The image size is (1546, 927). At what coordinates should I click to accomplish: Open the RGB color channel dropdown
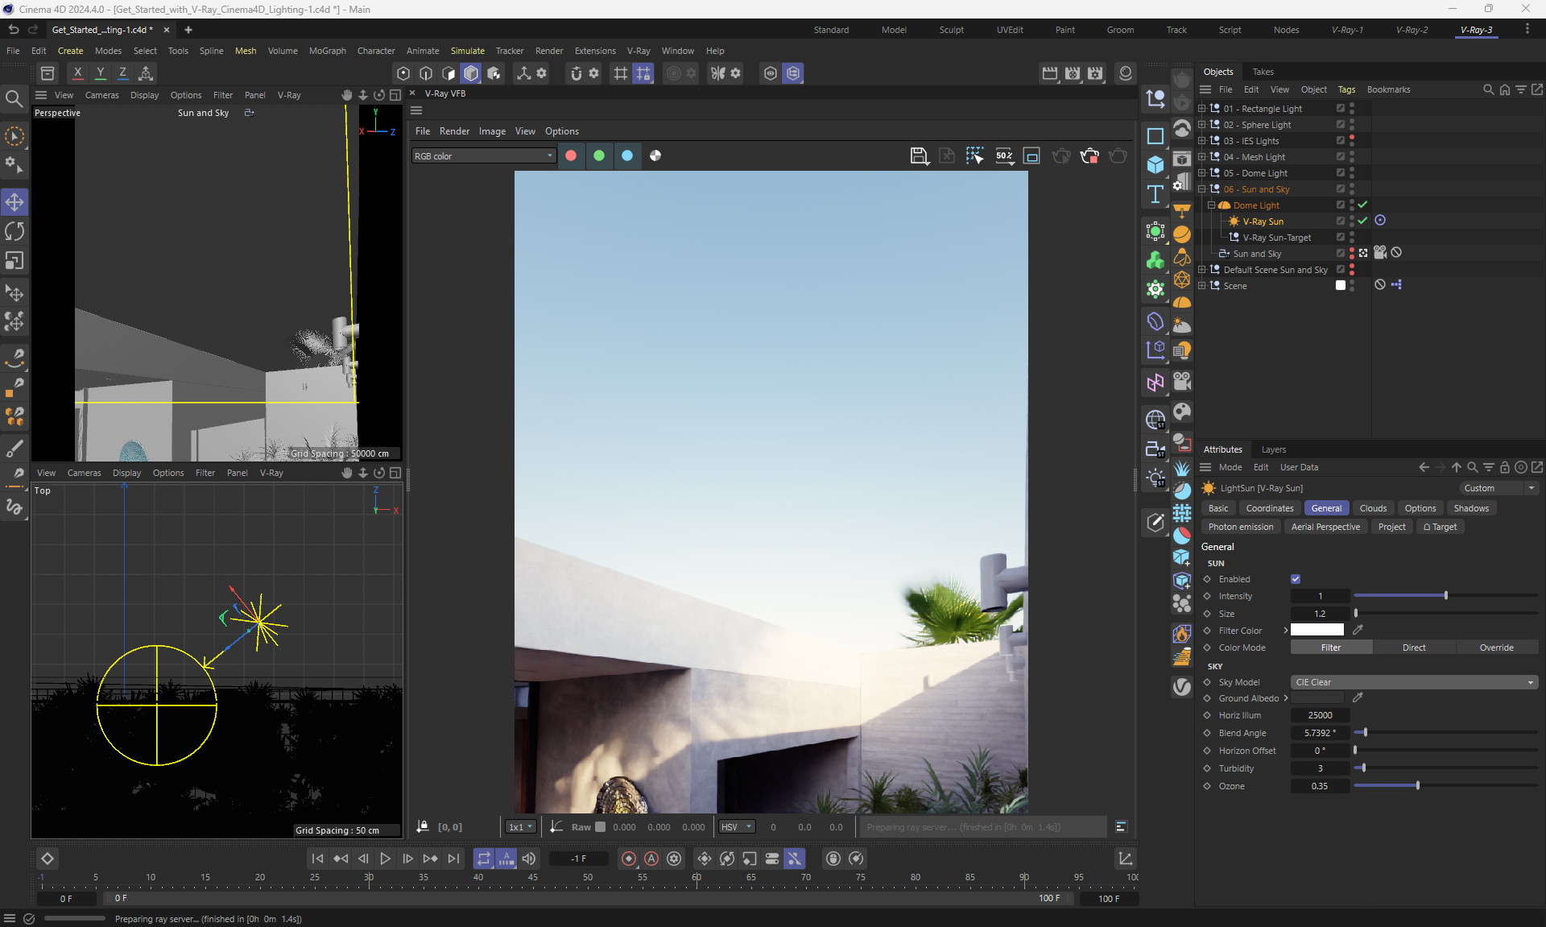(x=483, y=156)
